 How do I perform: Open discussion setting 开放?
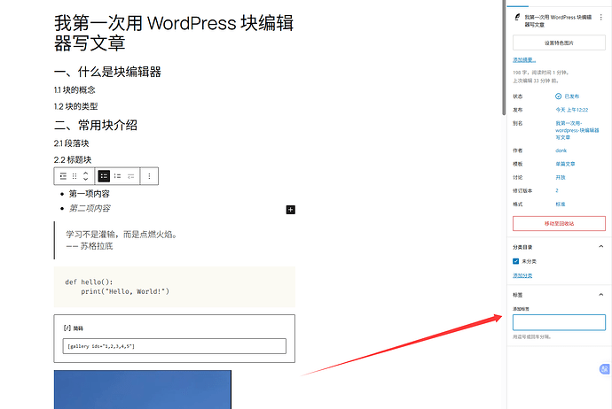[561, 177]
